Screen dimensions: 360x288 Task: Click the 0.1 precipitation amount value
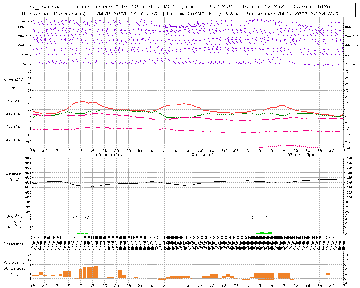tap(254, 218)
